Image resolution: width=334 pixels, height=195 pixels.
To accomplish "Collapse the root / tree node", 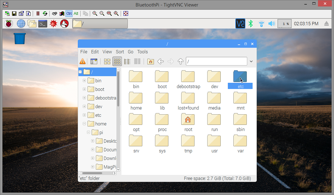I will click(x=80, y=72).
